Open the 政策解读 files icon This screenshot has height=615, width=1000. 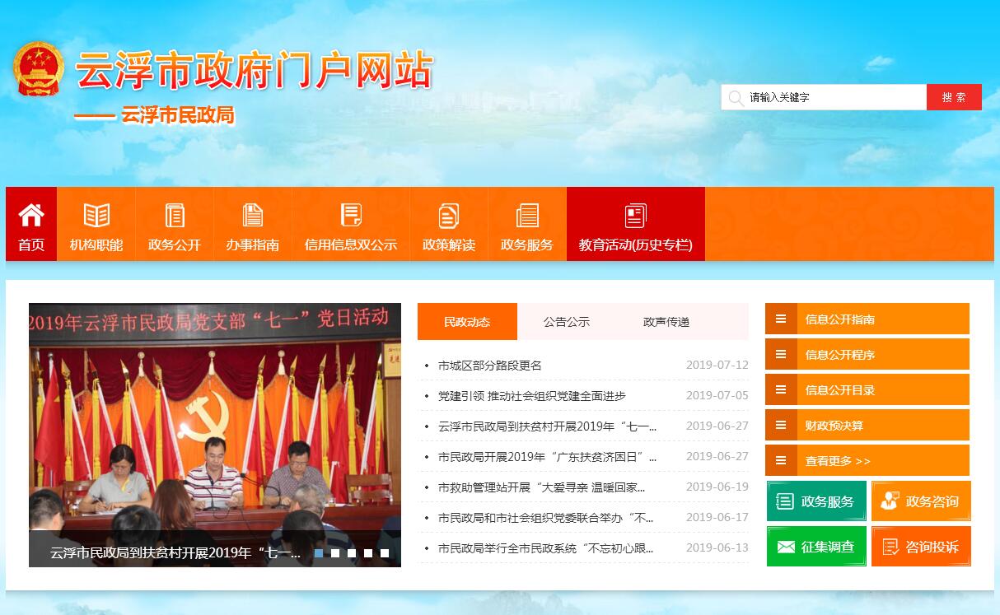[x=449, y=216]
